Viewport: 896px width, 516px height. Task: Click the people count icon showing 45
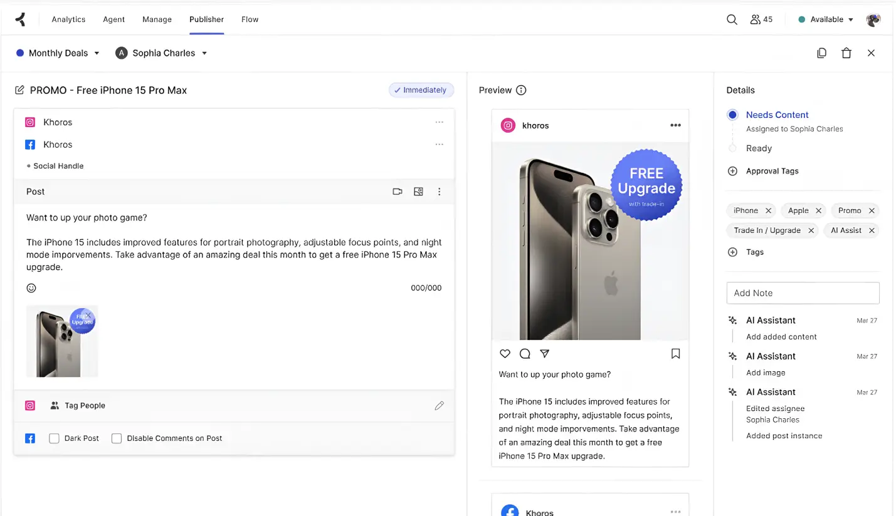(x=761, y=19)
